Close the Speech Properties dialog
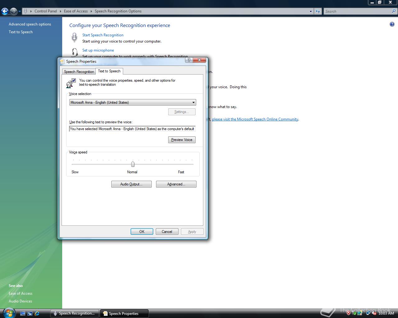 coord(199,60)
